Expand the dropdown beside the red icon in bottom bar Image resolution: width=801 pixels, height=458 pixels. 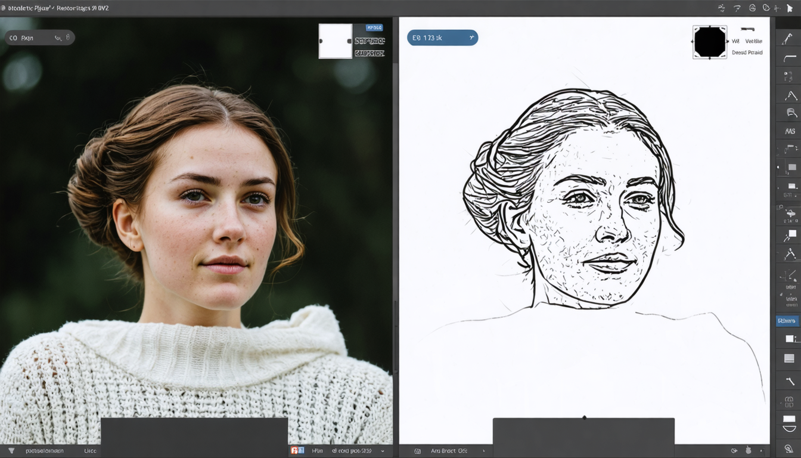[x=382, y=451]
